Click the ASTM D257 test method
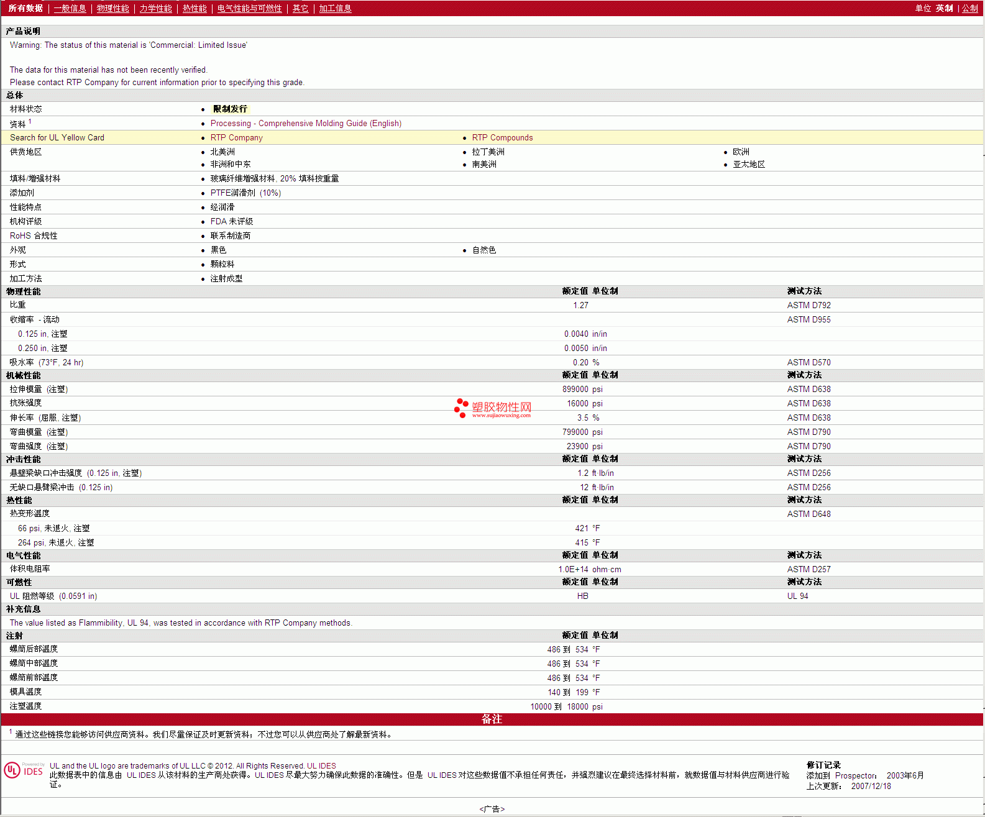The image size is (985, 817). pos(809,569)
